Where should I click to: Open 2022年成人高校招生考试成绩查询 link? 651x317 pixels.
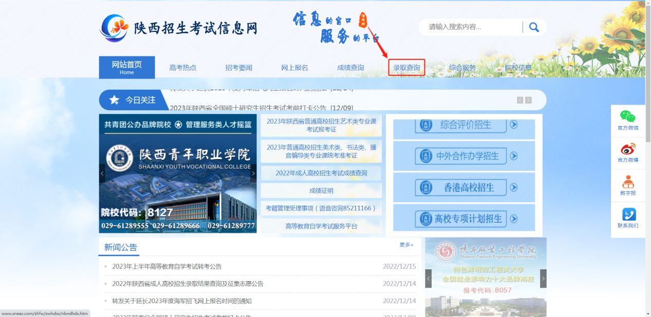point(321,173)
